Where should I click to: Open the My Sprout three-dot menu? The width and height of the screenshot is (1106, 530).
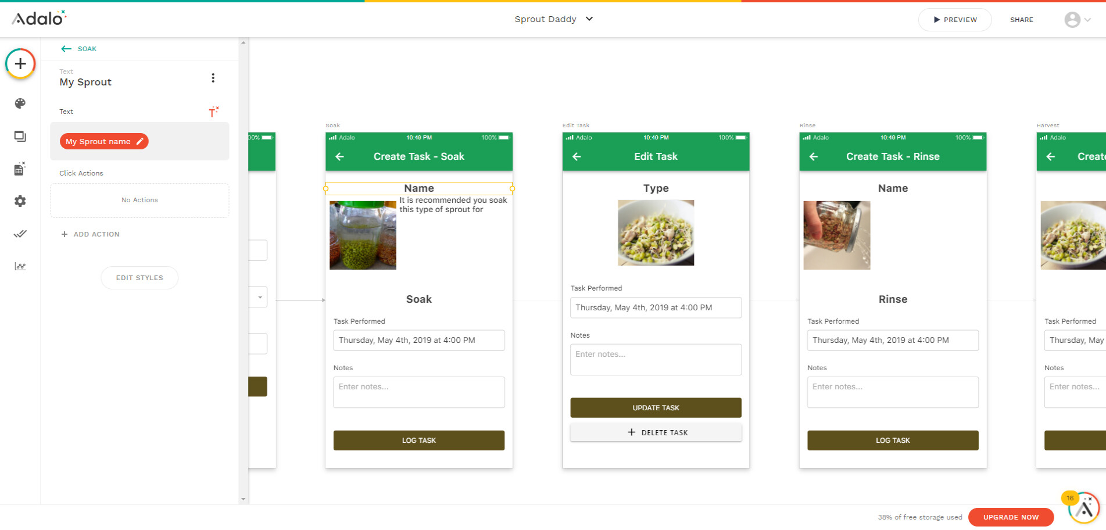coord(213,78)
